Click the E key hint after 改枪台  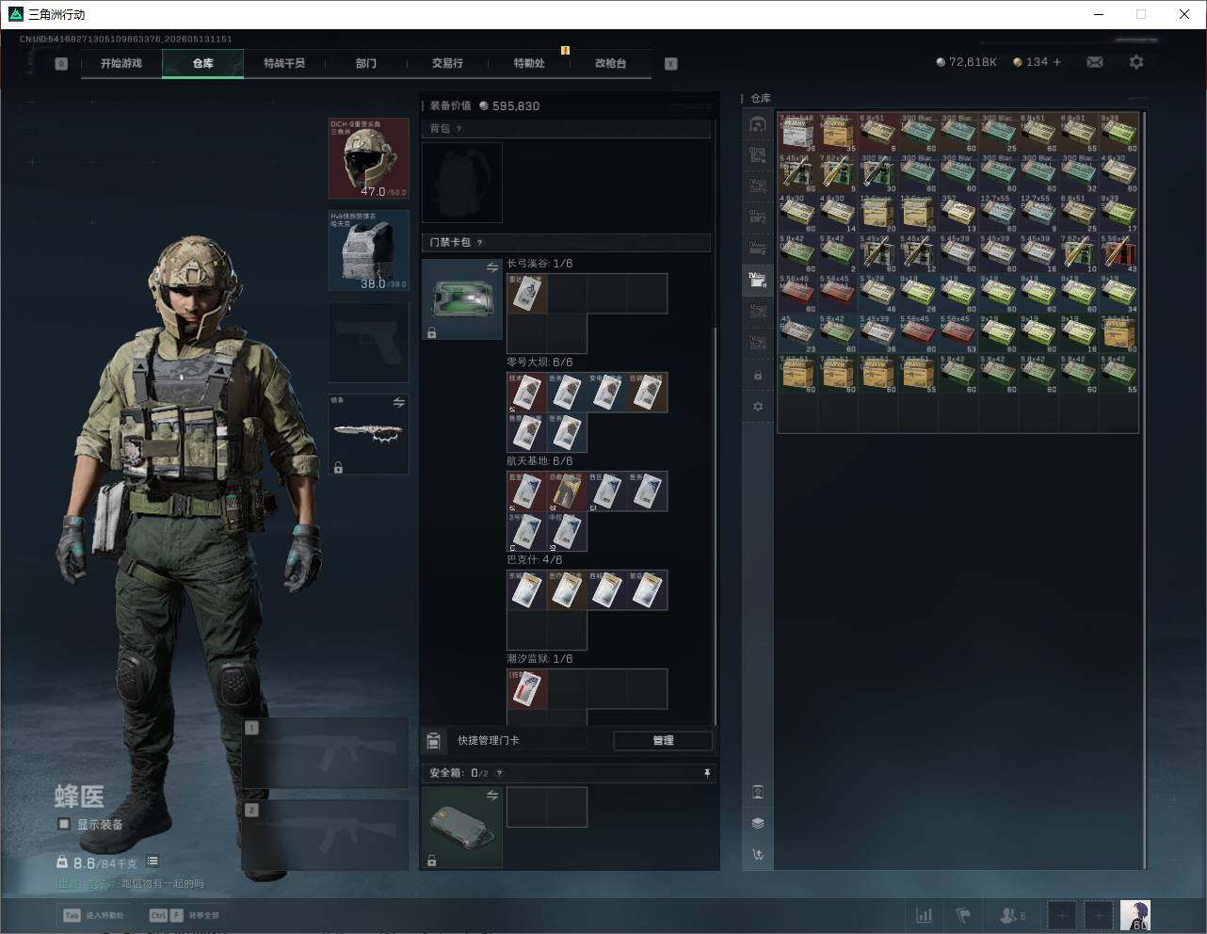[x=670, y=64]
